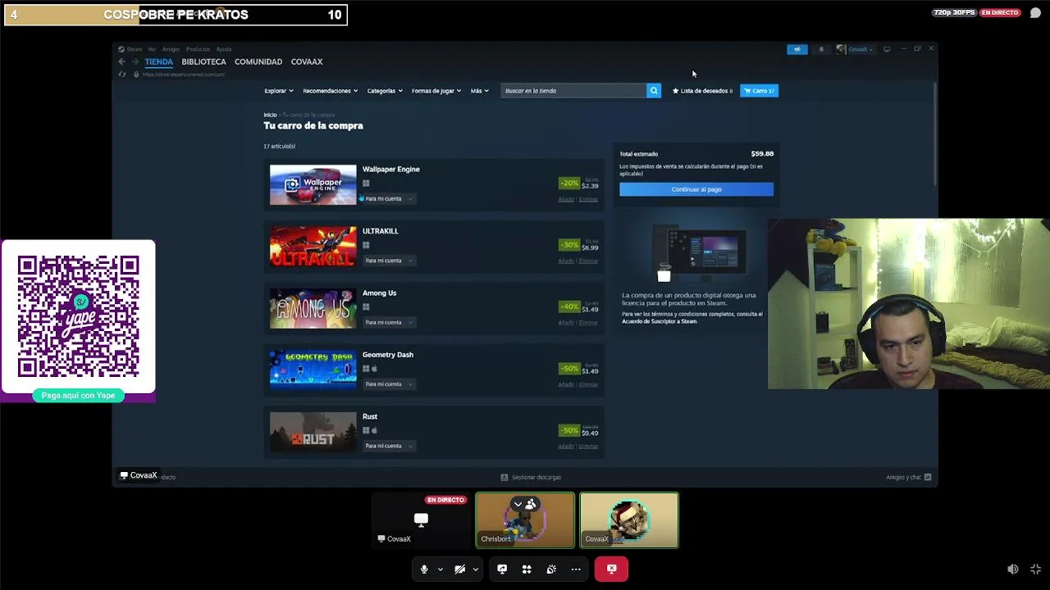Open the Discord soundboard
The image size is (1050, 590).
click(551, 570)
